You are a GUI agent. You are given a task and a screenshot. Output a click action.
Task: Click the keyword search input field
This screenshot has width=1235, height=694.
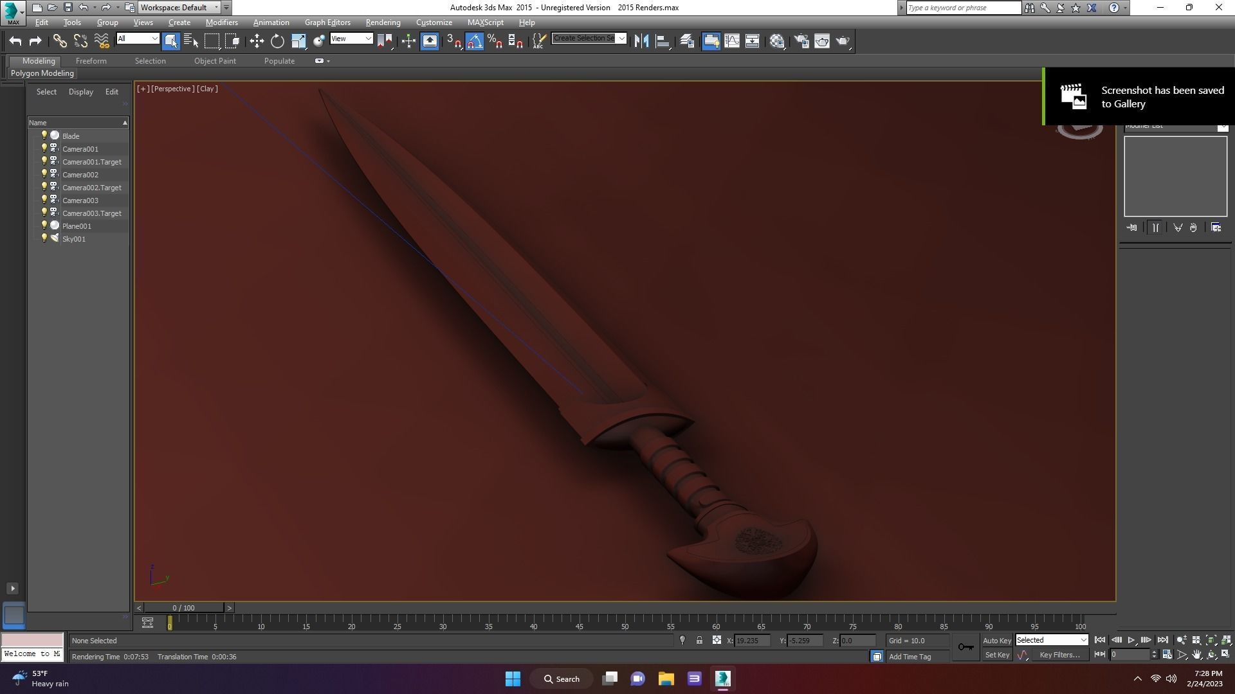tap(963, 8)
